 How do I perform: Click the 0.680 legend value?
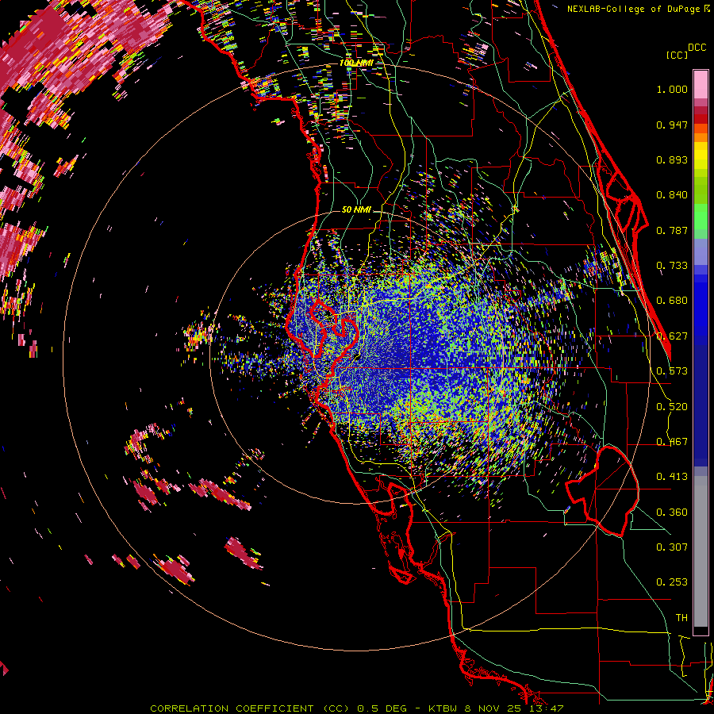pyautogui.click(x=672, y=301)
